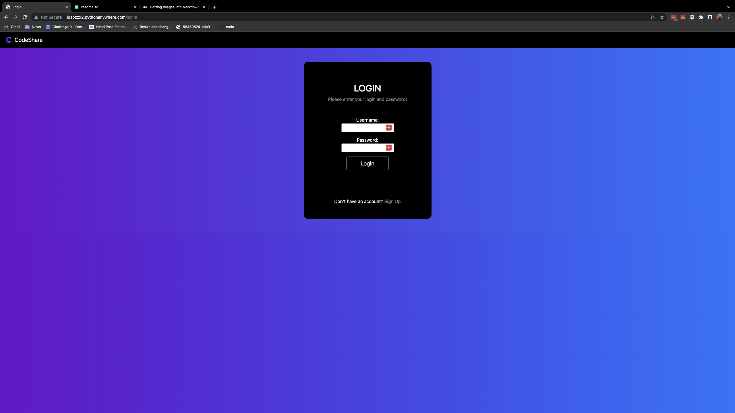Viewport: 735px width, 413px height.
Task: Open the Gmail bookmark
Action: [x=12, y=27]
